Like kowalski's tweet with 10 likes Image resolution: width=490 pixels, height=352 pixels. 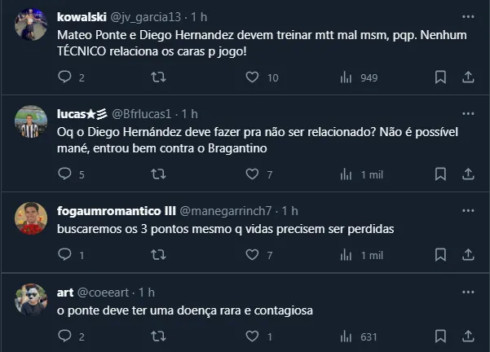pos(253,77)
